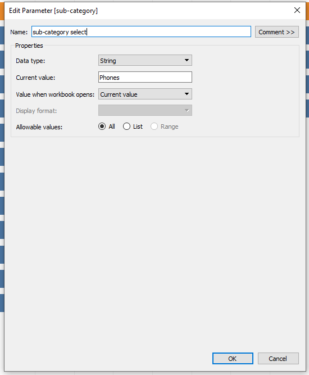Viewport: 309px width, 375px height.
Task: Select the All radio button
Action: 102,126
